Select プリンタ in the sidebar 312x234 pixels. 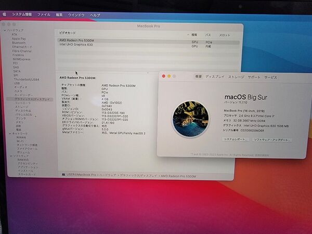click(21, 119)
